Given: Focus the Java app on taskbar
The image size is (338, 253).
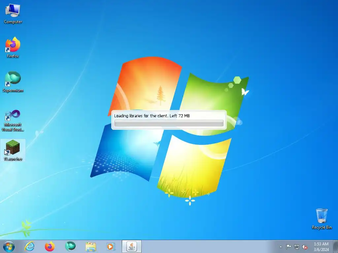Looking at the screenshot, I should tap(131, 246).
